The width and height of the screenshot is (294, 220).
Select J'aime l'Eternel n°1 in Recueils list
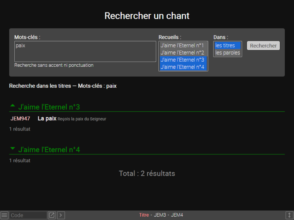coord(182,45)
